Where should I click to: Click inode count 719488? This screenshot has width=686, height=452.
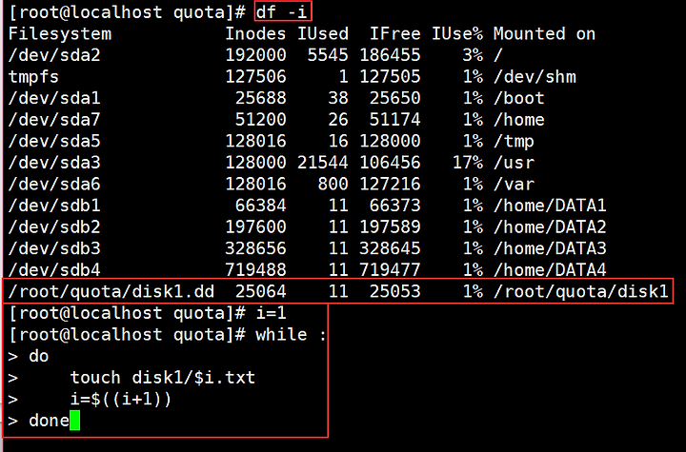coord(255,269)
